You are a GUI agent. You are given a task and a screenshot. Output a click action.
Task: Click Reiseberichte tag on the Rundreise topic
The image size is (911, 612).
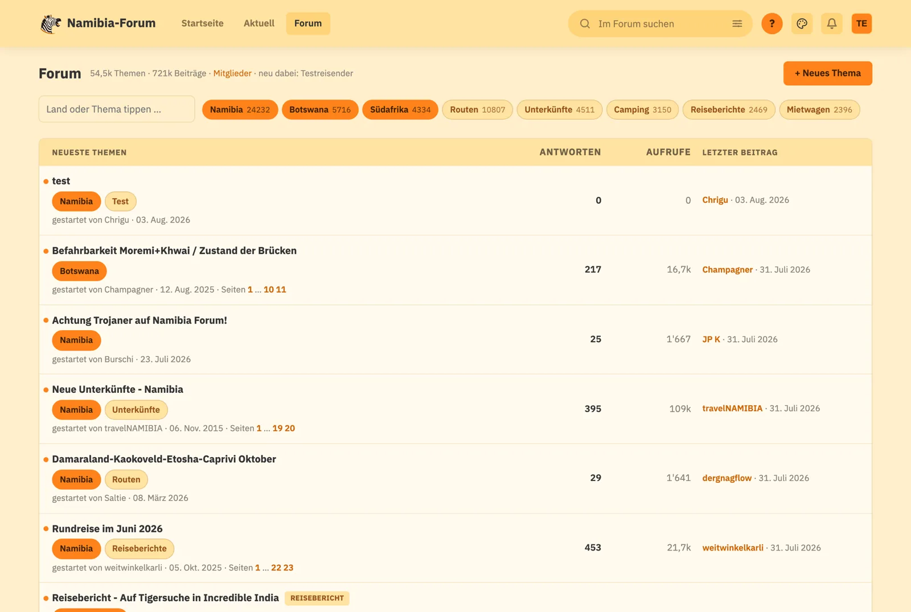click(139, 549)
